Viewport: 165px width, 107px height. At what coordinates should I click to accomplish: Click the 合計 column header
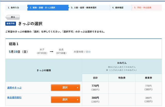95,78
